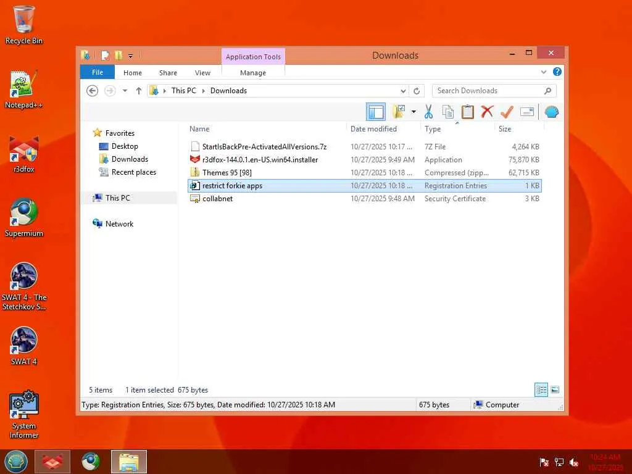Viewport: 632px width, 474px height.
Task: Switch to details view layout
Action: pos(541,390)
